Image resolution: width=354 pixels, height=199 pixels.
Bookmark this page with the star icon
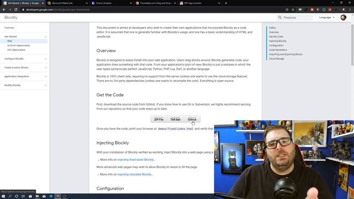[x=293, y=10]
